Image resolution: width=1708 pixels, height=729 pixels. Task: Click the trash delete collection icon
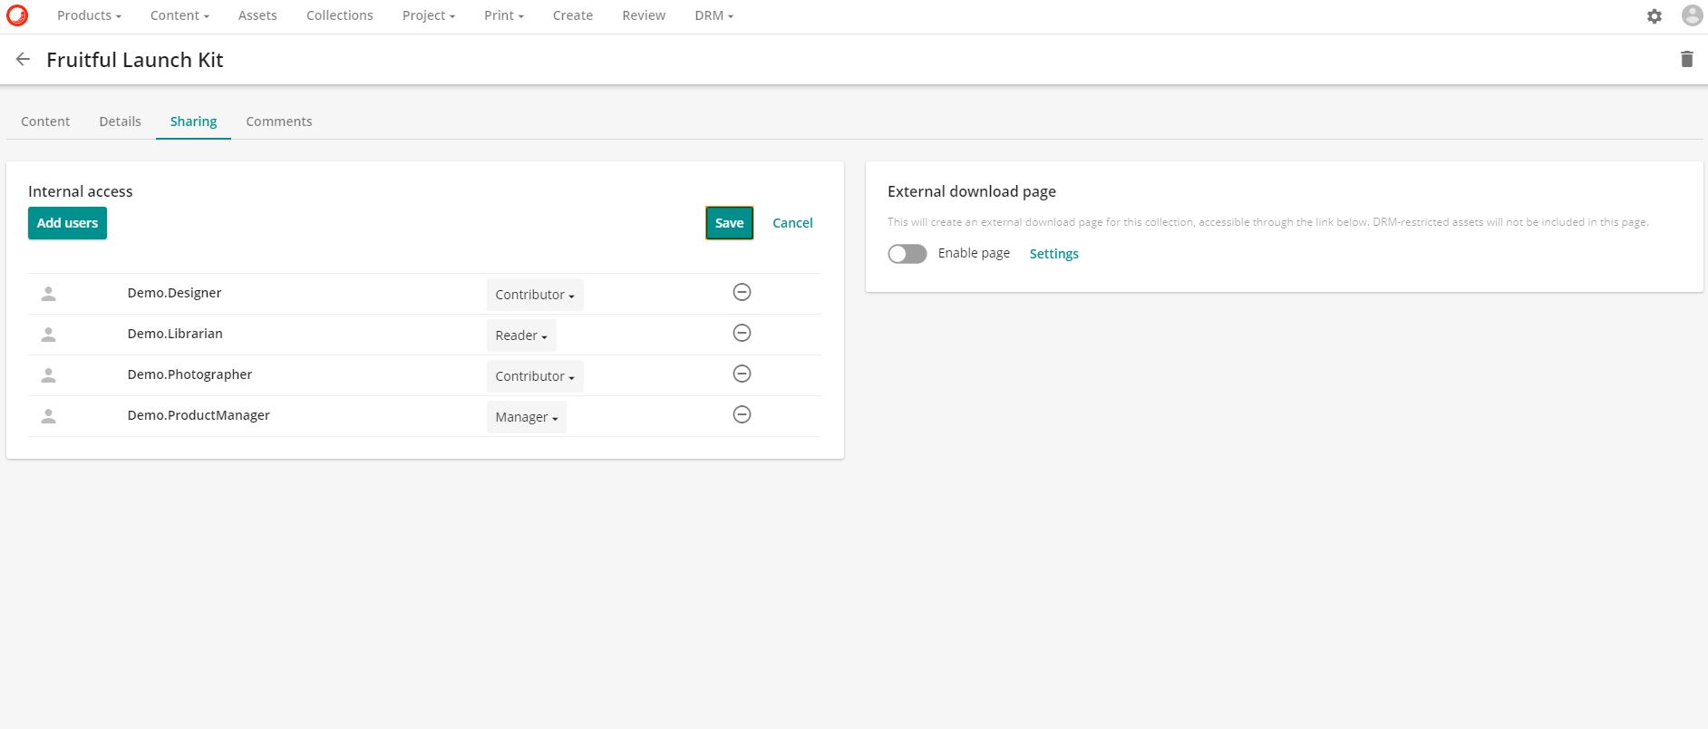(1686, 60)
